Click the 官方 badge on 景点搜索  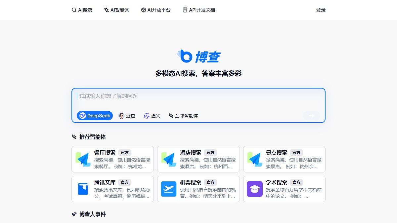click(296, 153)
